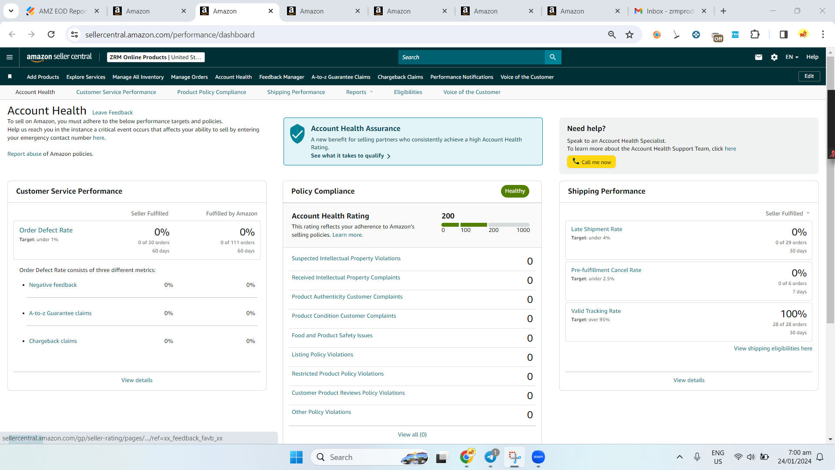Viewport: 835px width, 470px height.
Task: Expand the Reports dropdown menu
Action: (x=359, y=92)
